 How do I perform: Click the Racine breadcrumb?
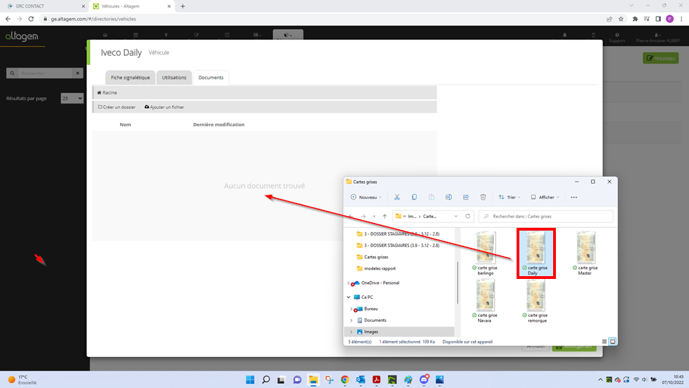point(107,93)
